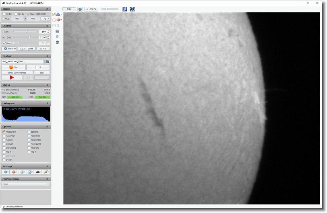Click the 0.100 - 10 ms exposure range button
This screenshot has width=327, height=213.
(x=27, y=49)
